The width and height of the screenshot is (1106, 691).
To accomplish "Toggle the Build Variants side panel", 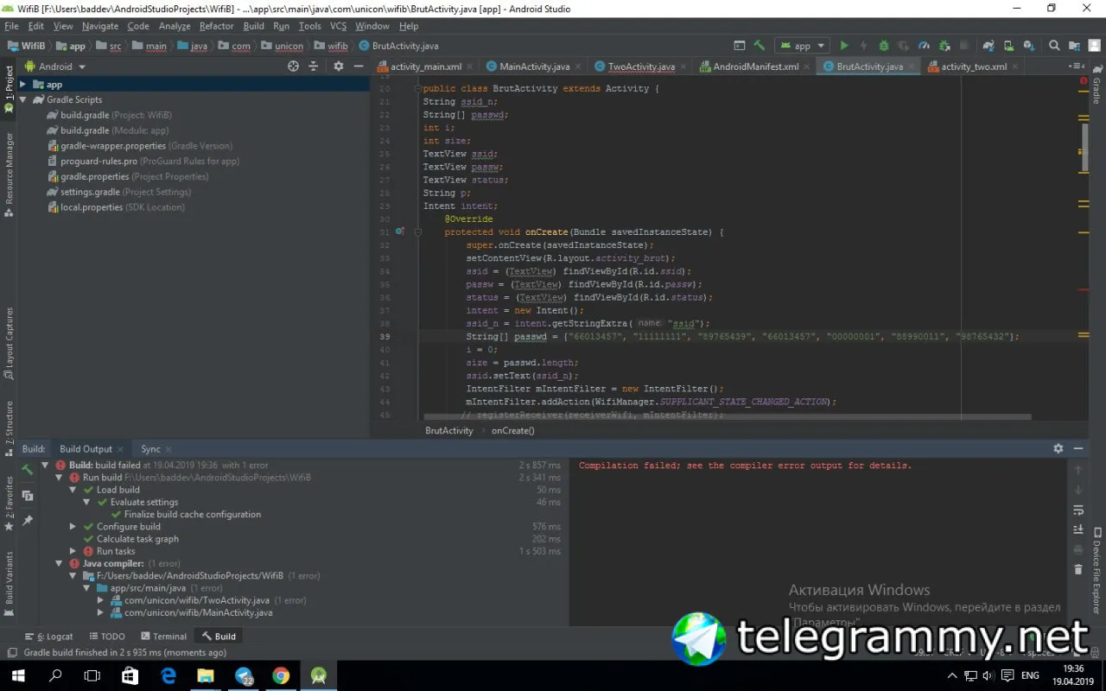I will tap(9, 577).
